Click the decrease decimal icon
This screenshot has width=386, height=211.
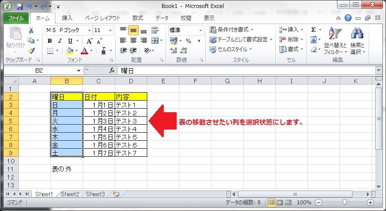[x=183, y=51]
